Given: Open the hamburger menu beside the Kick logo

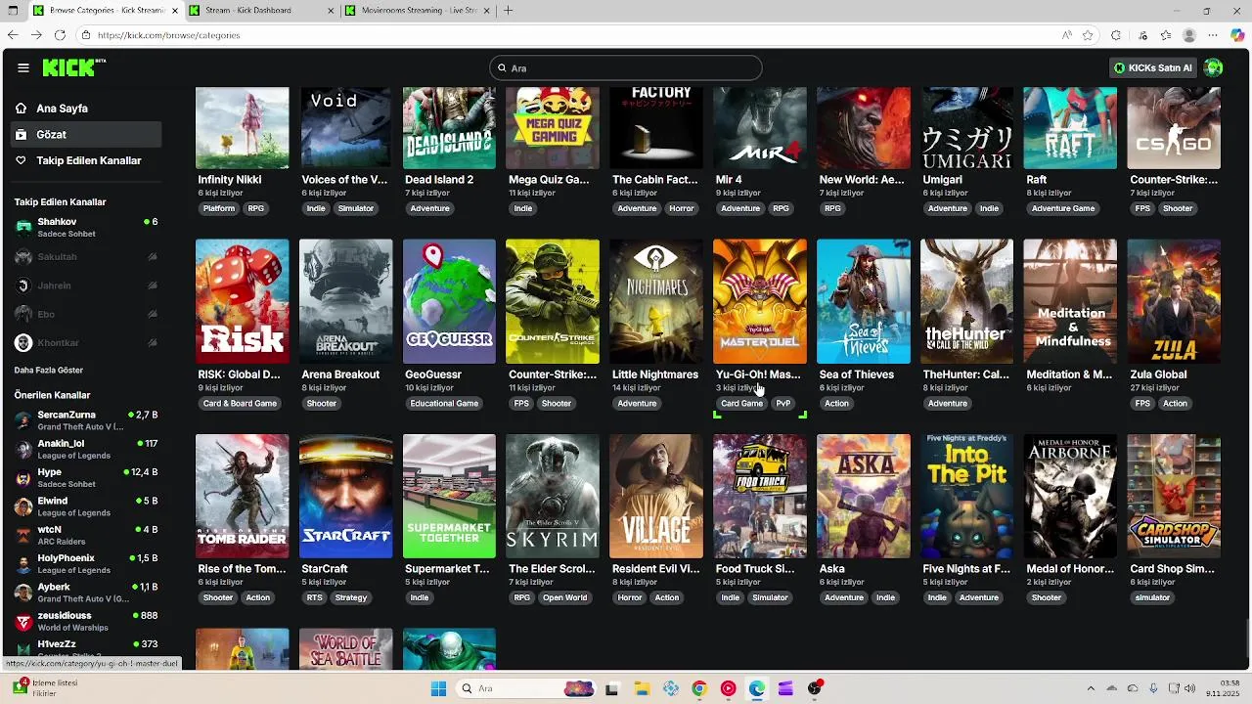Looking at the screenshot, I should 23,68.
